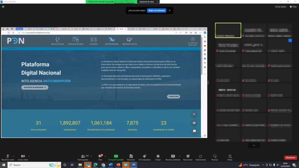Click Iniciar sesión in Zoom header
Viewport: 299px width, 168px height.
point(281,6)
